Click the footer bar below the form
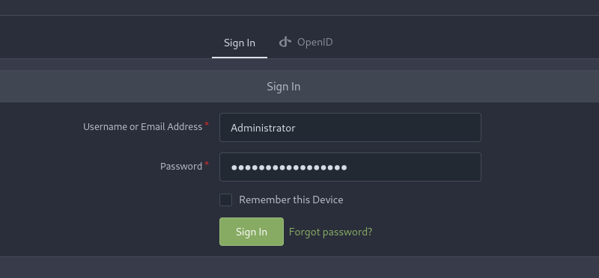 pyautogui.click(x=299, y=268)
